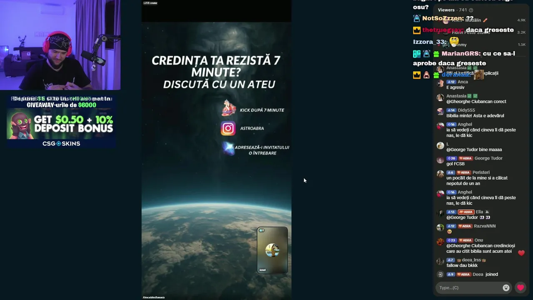The width and height of the screenshot is (533, 300).
Task: Open the emoji picker in chat input
Action: [x=506, y=287]
